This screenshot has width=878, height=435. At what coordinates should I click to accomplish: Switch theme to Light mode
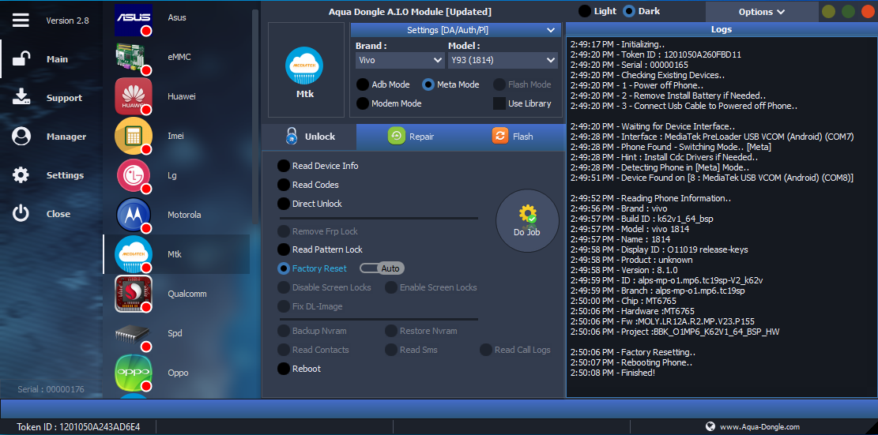click(x=585, y=11)
